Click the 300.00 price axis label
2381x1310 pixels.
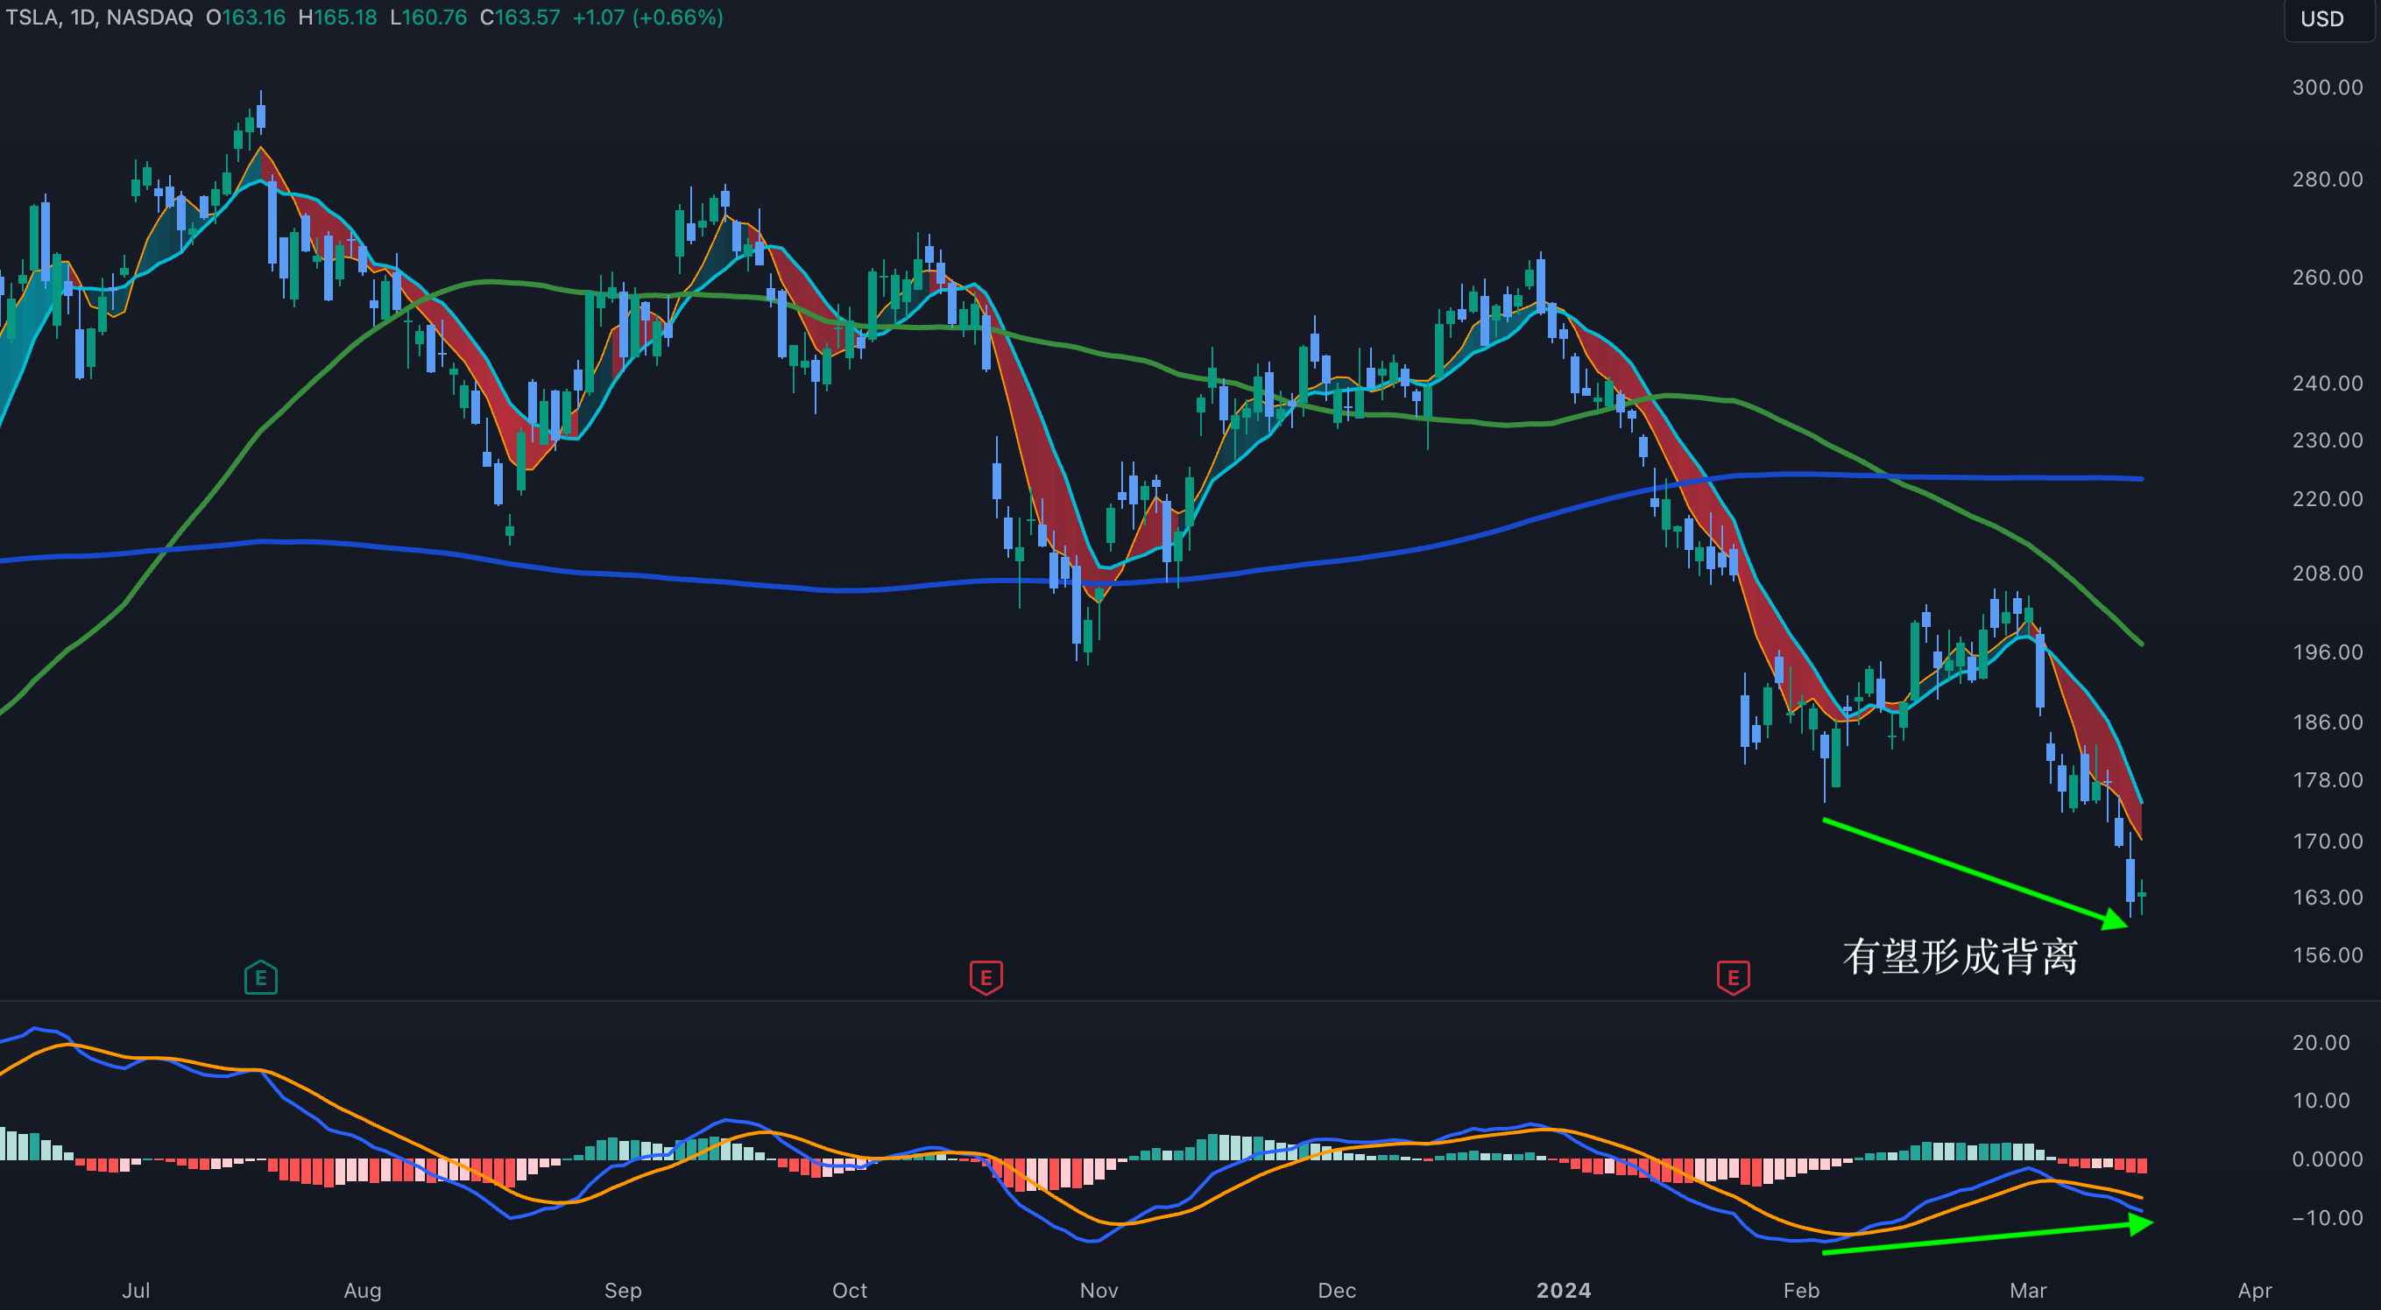tap(2327, 87)
